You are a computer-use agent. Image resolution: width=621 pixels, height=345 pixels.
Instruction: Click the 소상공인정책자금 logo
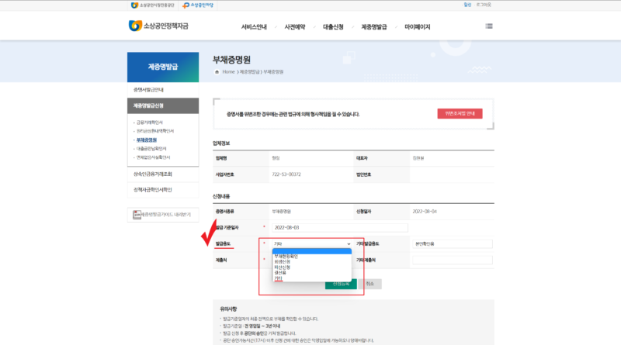click(x=158, y=26)
